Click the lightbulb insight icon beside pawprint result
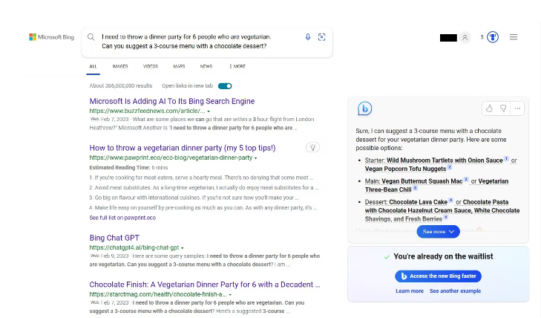Image resolution: width=541 pixels, height=318 pixels. pyautogui.click(x=312, y=147)
